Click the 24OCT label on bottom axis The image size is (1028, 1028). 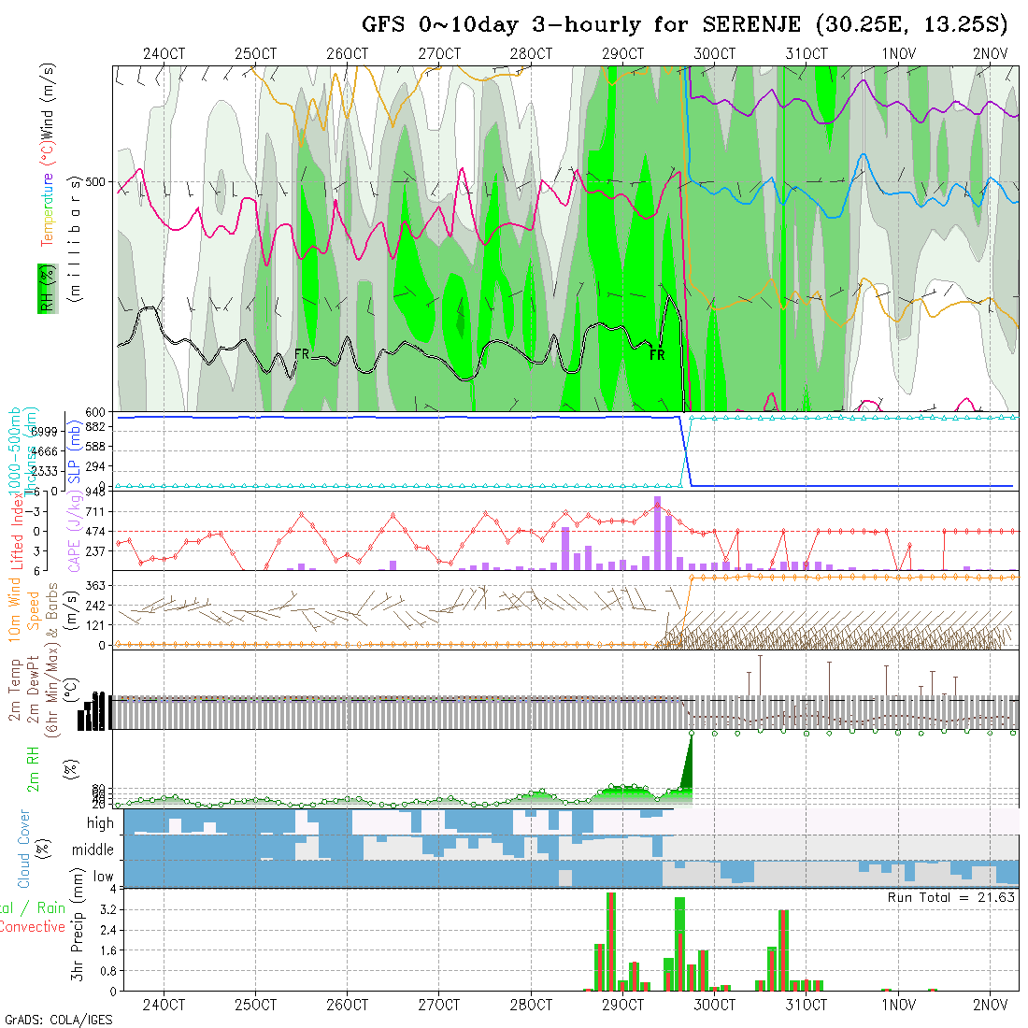point(164,1005)
